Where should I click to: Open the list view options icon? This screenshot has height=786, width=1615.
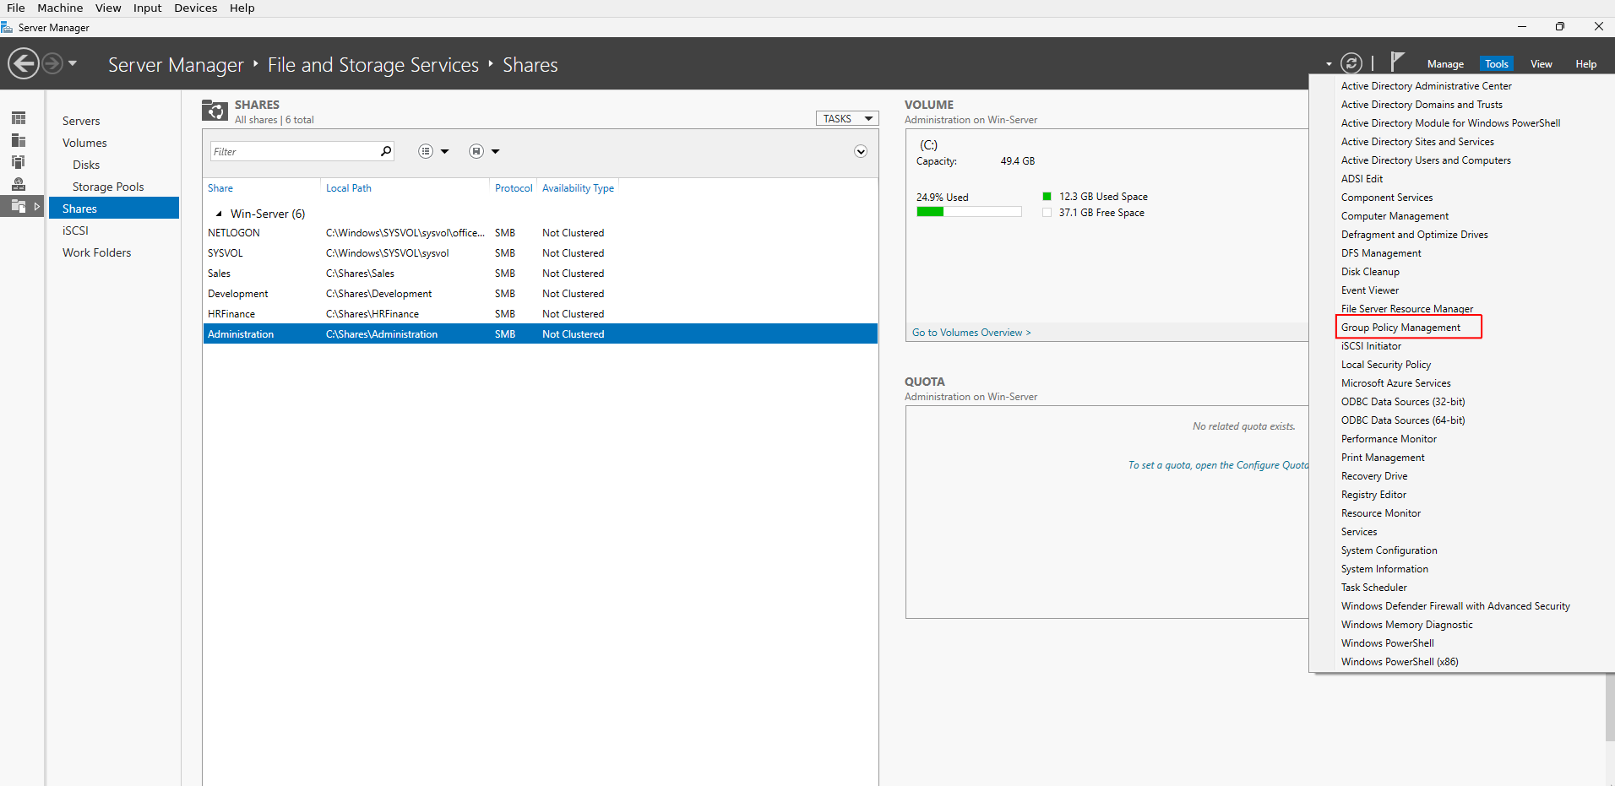pyautogui.click(x=426, y=151)
